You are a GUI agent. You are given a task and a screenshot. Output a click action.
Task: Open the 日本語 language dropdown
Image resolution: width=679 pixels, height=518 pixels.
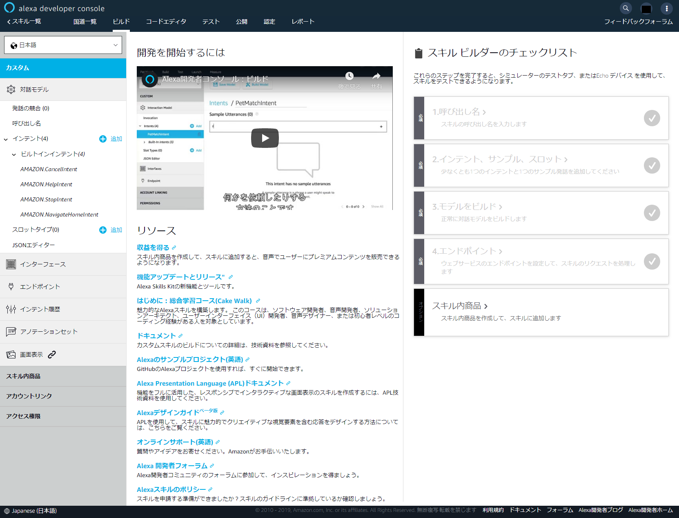click(63, 45)
